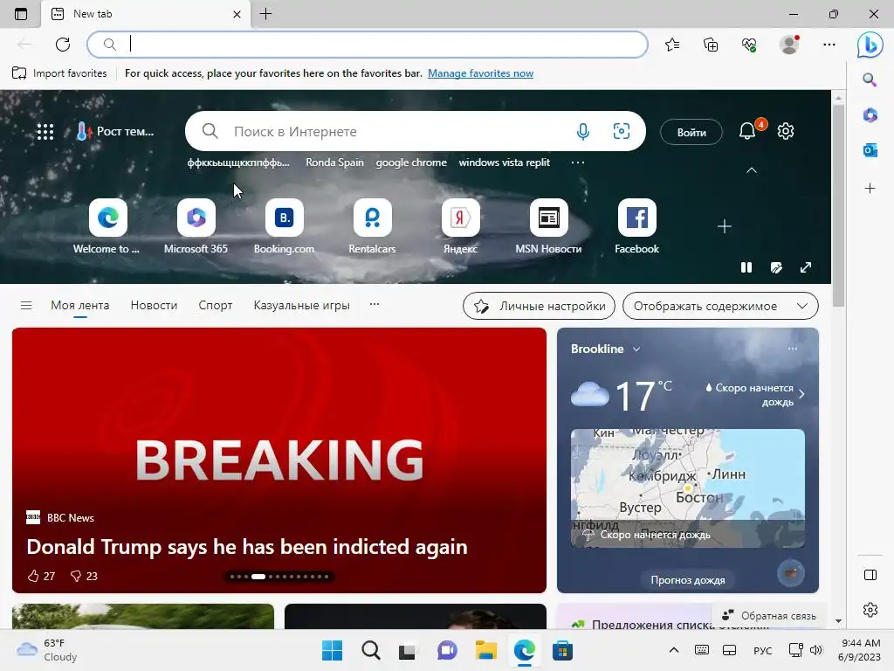
Task: Select windows vista replit suggestion
Action: coord(505,163)
